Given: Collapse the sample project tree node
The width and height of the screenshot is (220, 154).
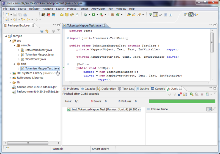Looking at the screenshot, I should pyautogui.click(x=6, y=36).
